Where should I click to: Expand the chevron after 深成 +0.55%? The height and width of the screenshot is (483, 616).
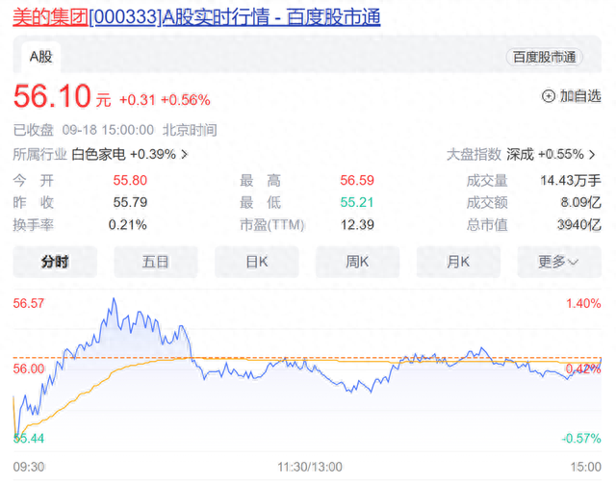tap(592, 155)
